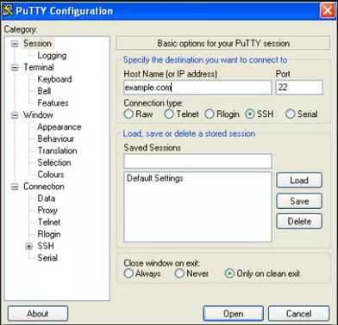Viewport: 338px width, 325px height.
Task: Open the Appearance category
Action: (59, 127)
